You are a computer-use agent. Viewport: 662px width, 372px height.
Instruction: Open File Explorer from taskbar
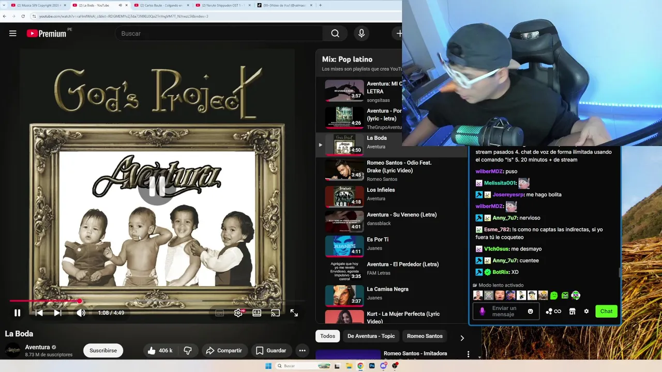(349, 366)
